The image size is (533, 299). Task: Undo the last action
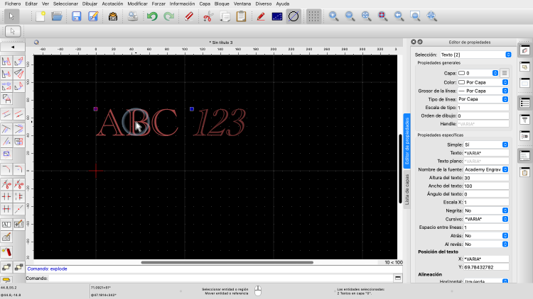(x=152, y=16)
